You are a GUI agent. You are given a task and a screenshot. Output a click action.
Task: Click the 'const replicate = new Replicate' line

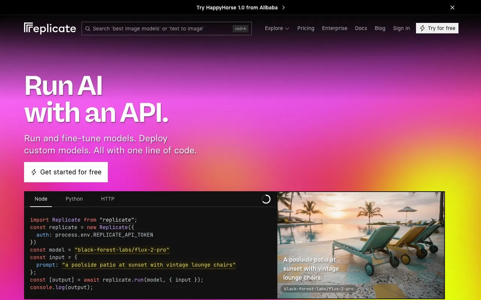tap(82, 227)
